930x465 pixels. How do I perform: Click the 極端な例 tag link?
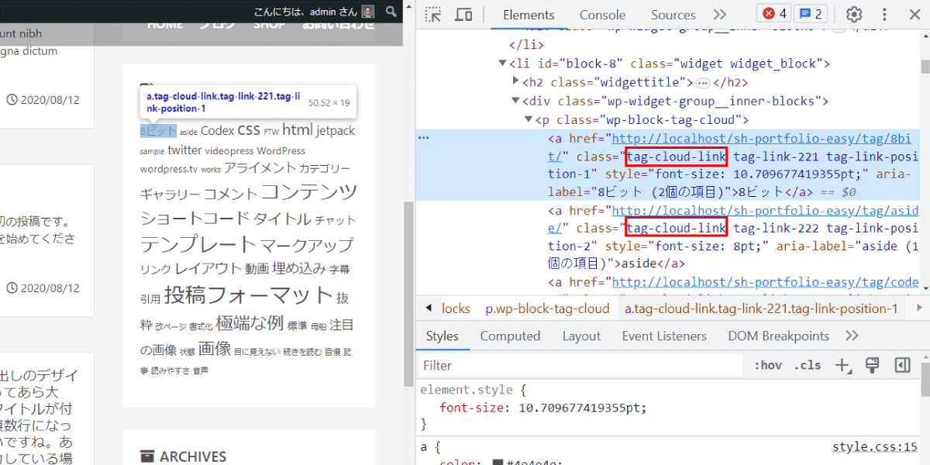click(x=250, y=322)
